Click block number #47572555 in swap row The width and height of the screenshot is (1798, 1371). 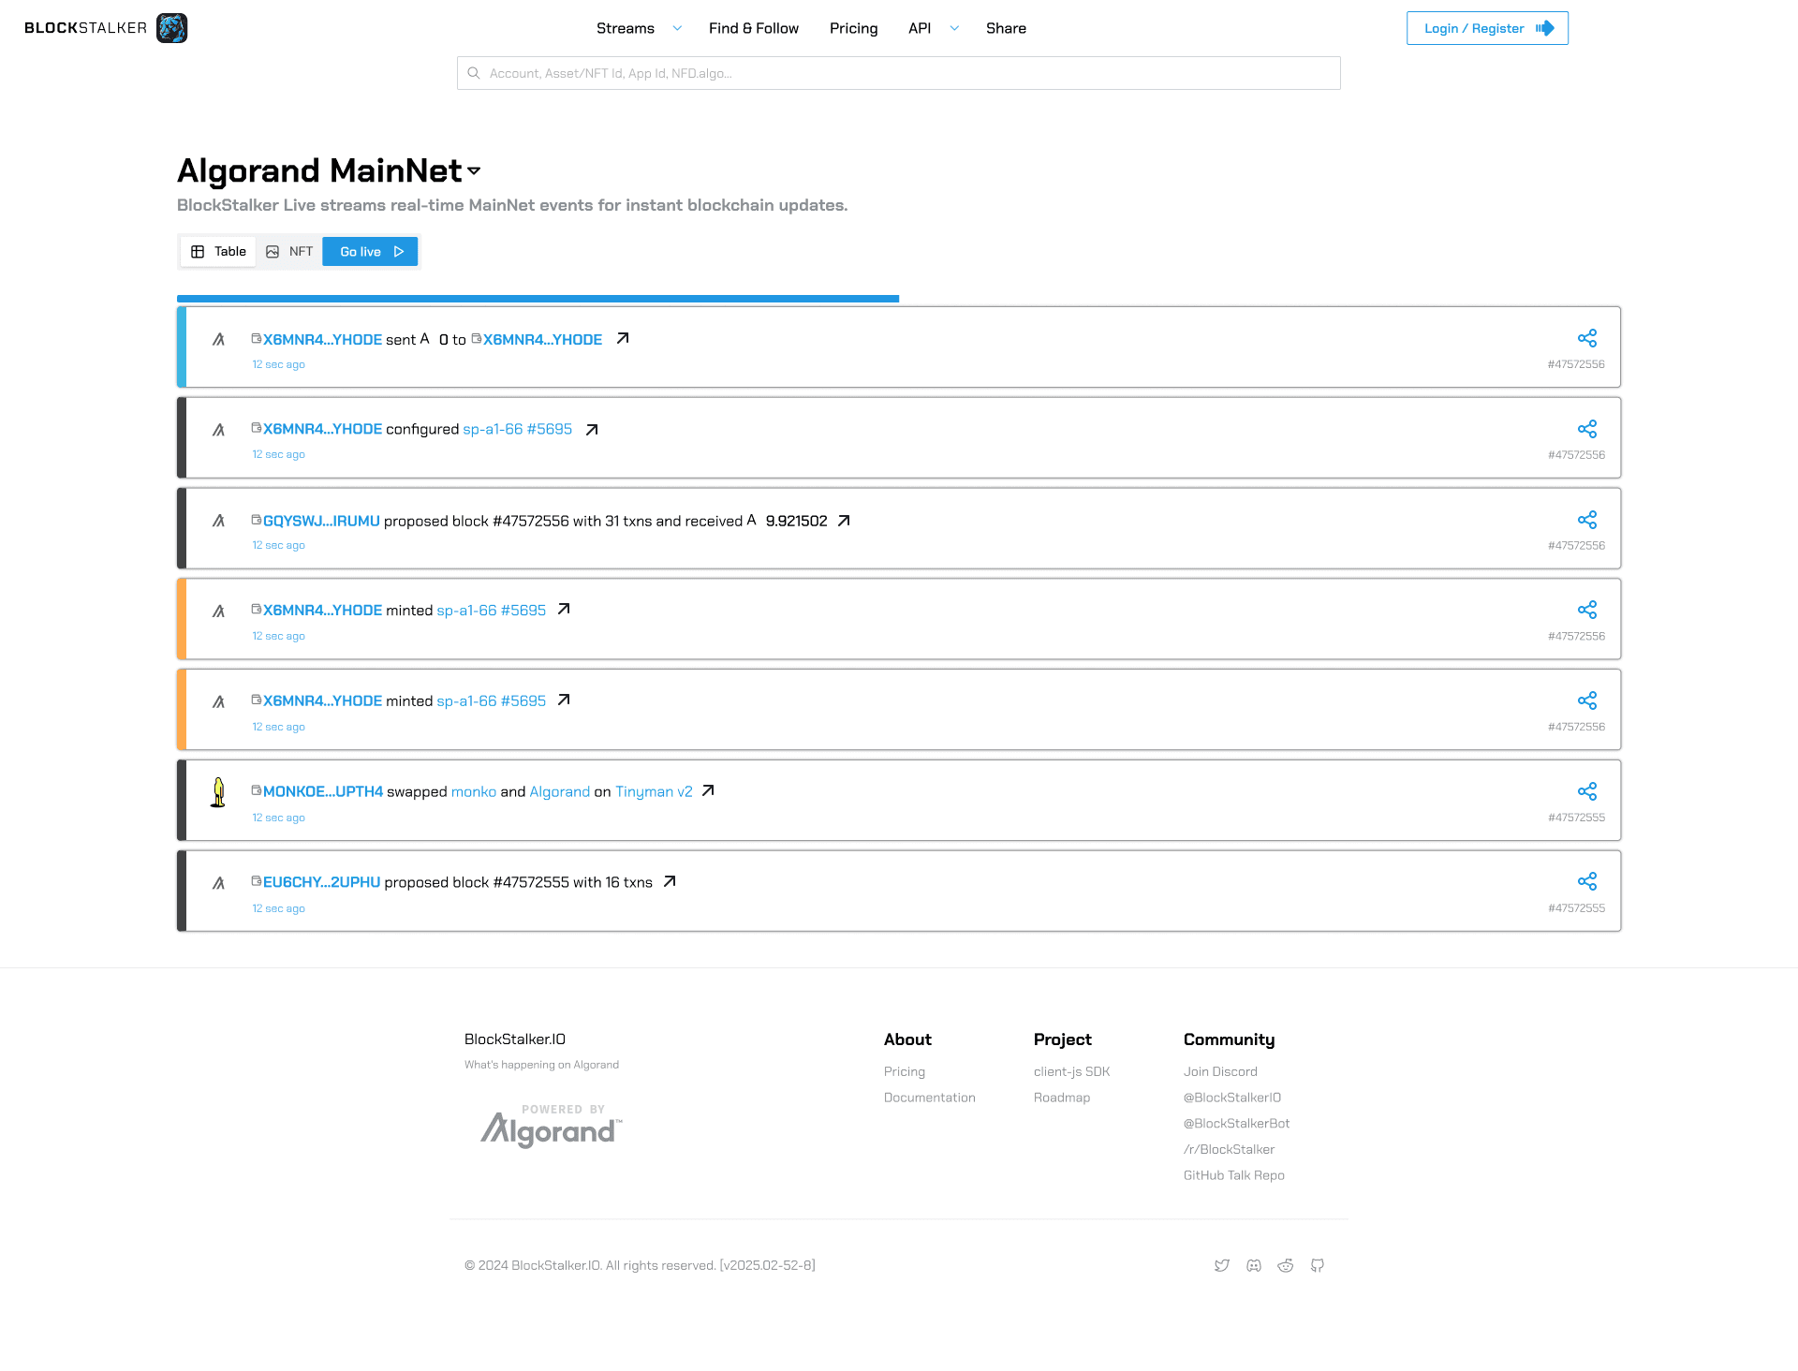point(1576,818)
